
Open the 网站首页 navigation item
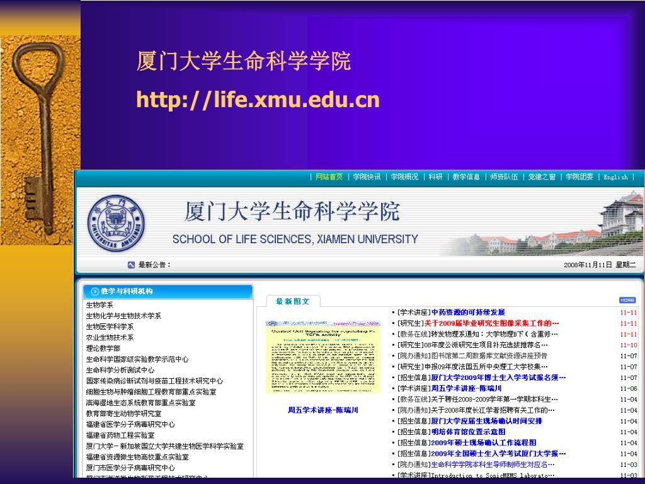[329, 176]
